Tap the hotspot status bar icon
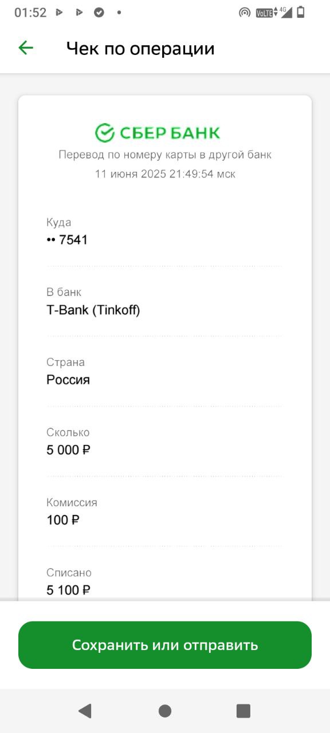 (x=245, y=13)
